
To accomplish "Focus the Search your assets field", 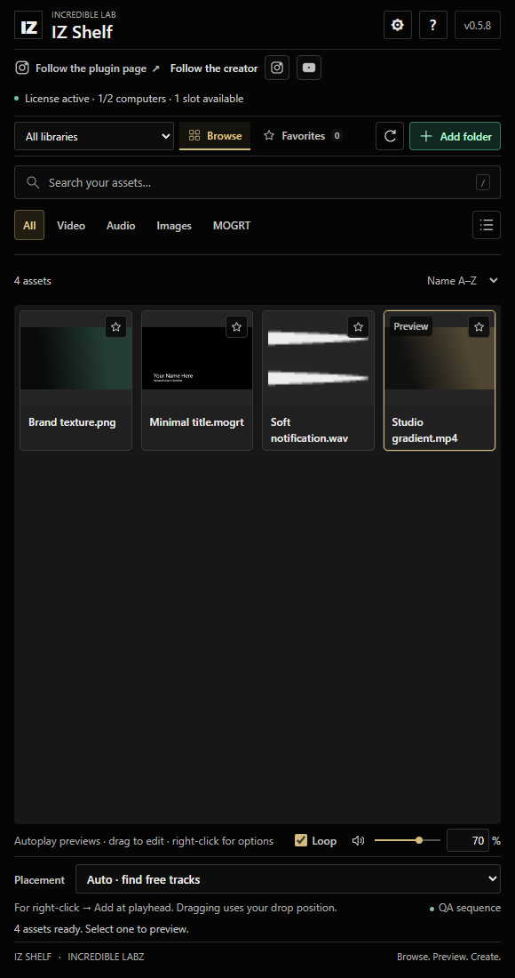I will [x=257, y=182].
